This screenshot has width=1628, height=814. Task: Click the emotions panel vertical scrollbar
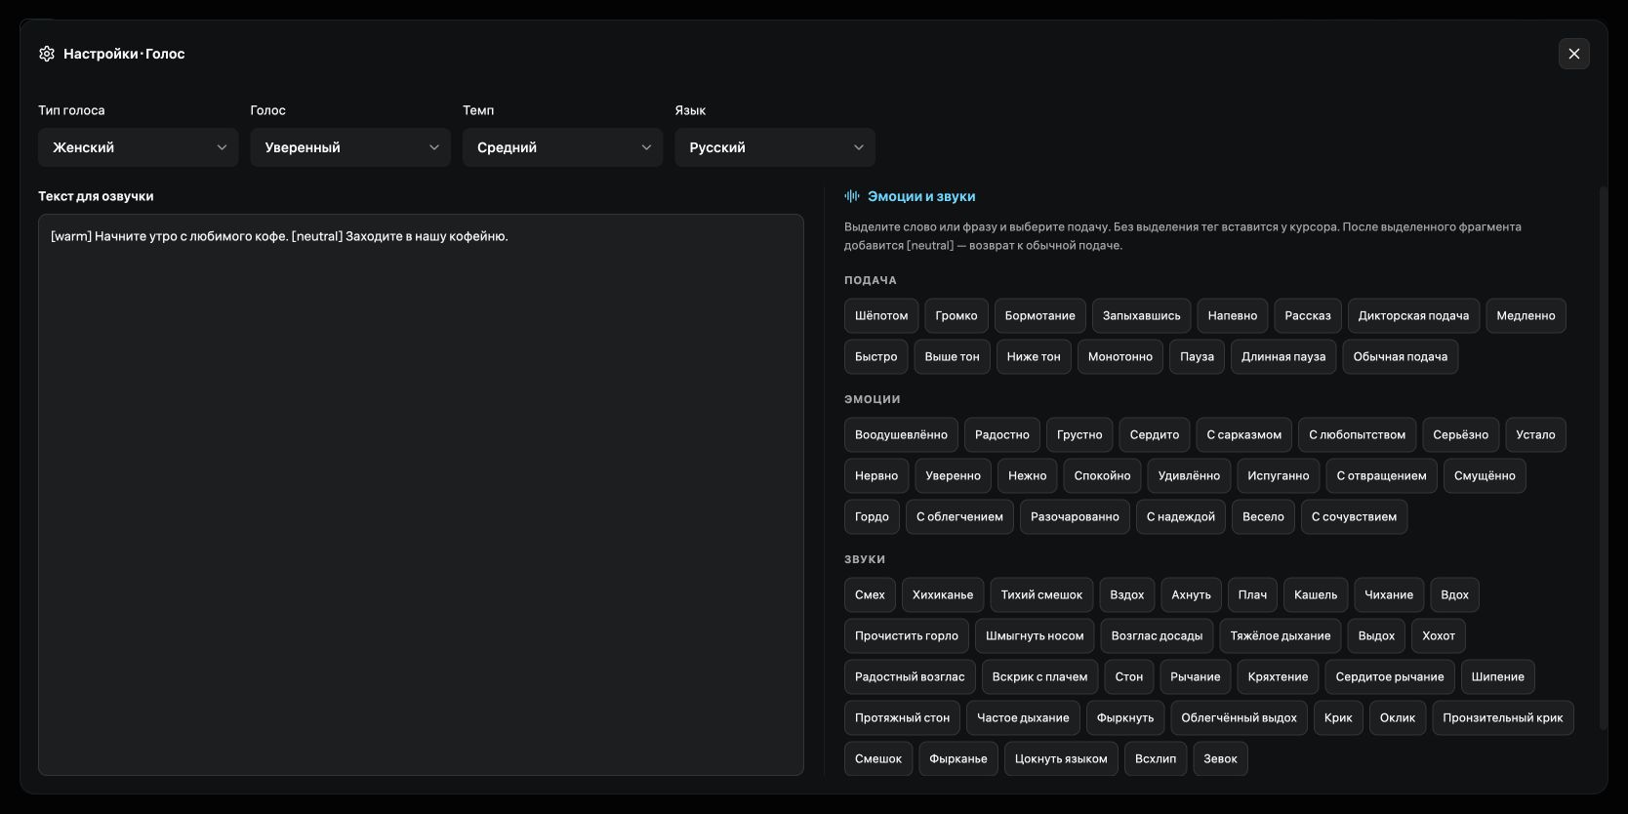point(1602,459)
